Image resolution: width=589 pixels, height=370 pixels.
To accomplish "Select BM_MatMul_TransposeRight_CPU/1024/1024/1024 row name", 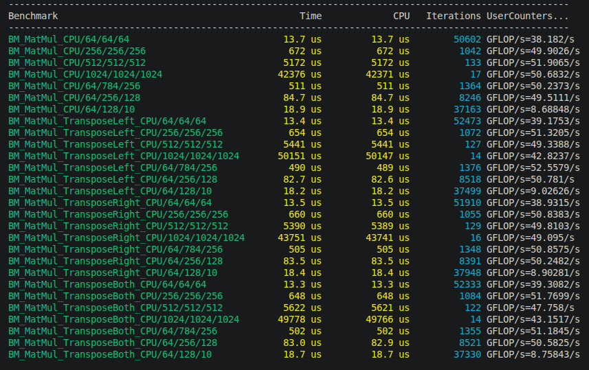I will (126, 238).
